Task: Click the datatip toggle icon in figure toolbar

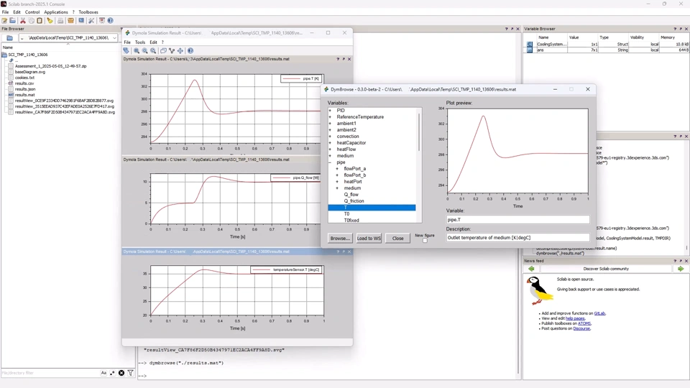Action: 172,50
